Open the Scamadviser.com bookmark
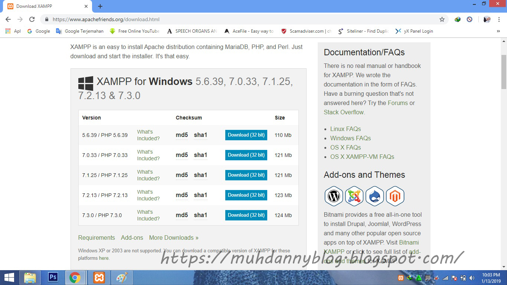Image resolution: width=507 pixels, height=285 pixels. pyautogui.click(x=306, y=31)
